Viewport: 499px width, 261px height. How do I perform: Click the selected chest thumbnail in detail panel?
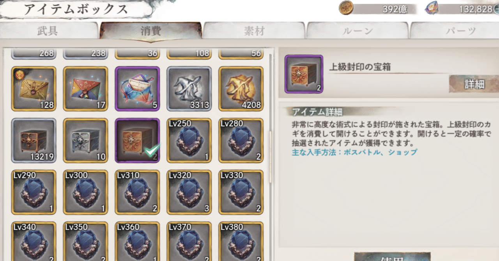point(304,74)
